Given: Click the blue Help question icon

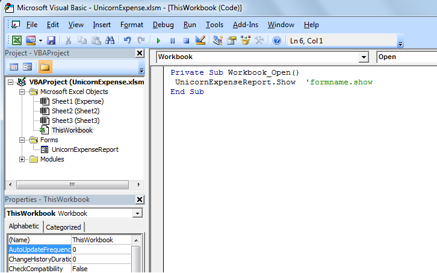Looking at the screenshot, I should 277,41.
